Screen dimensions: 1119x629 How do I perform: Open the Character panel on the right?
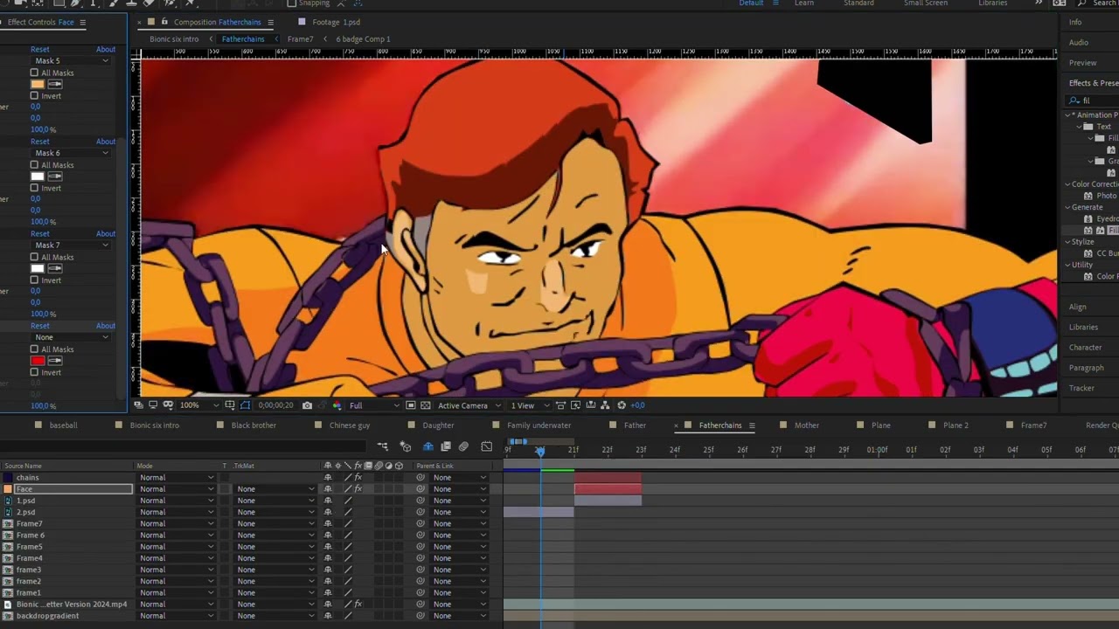[x=1085, y=348]
